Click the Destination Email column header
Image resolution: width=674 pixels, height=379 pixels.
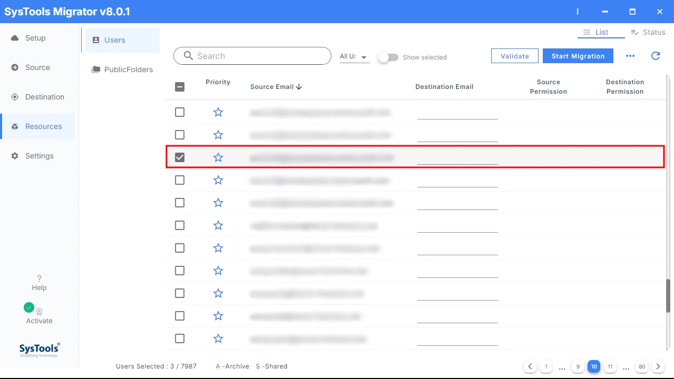tap(444, 87)
